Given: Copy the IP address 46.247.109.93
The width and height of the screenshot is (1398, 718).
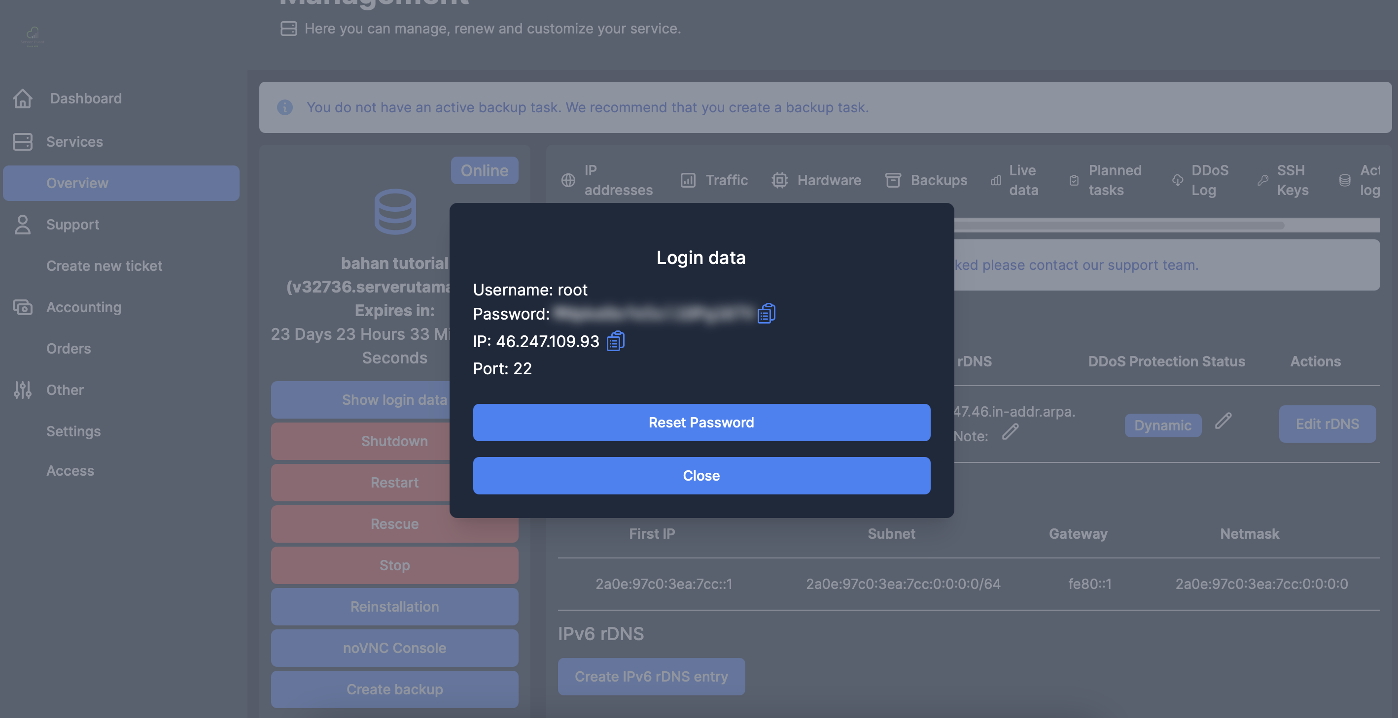Looking at the screenshot, I should (x=615, y=341).
